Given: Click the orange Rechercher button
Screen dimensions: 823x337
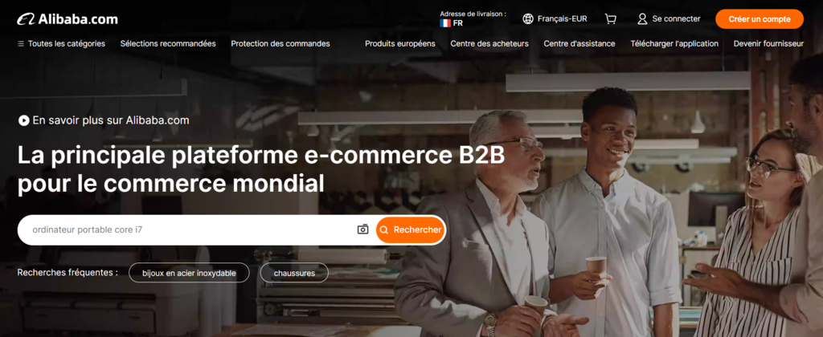Looking at the screenshot, I should pos(411,229).
